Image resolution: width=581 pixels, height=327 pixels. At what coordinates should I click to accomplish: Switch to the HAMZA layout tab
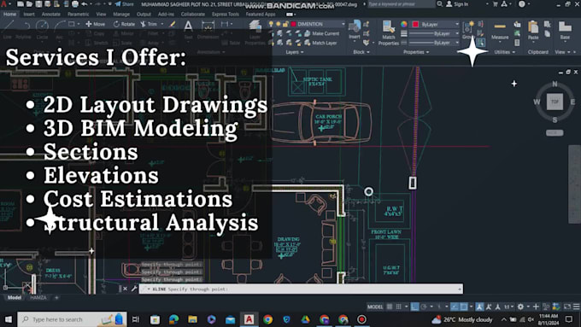38,297
